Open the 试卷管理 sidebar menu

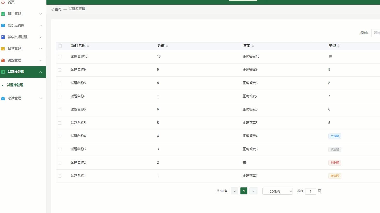23,49
